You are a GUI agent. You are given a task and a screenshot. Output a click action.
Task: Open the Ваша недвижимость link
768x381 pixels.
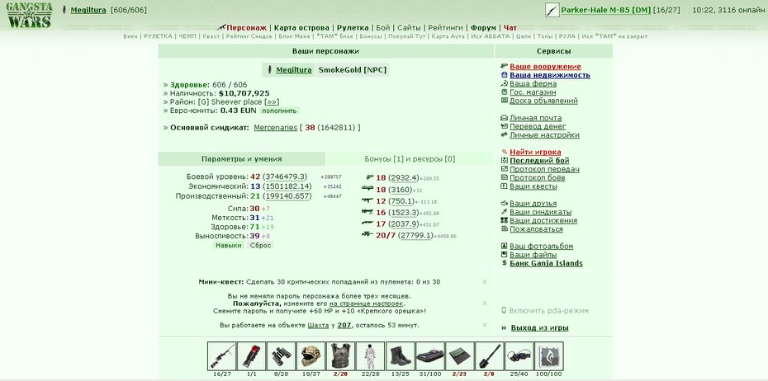(x=549, y=75)
